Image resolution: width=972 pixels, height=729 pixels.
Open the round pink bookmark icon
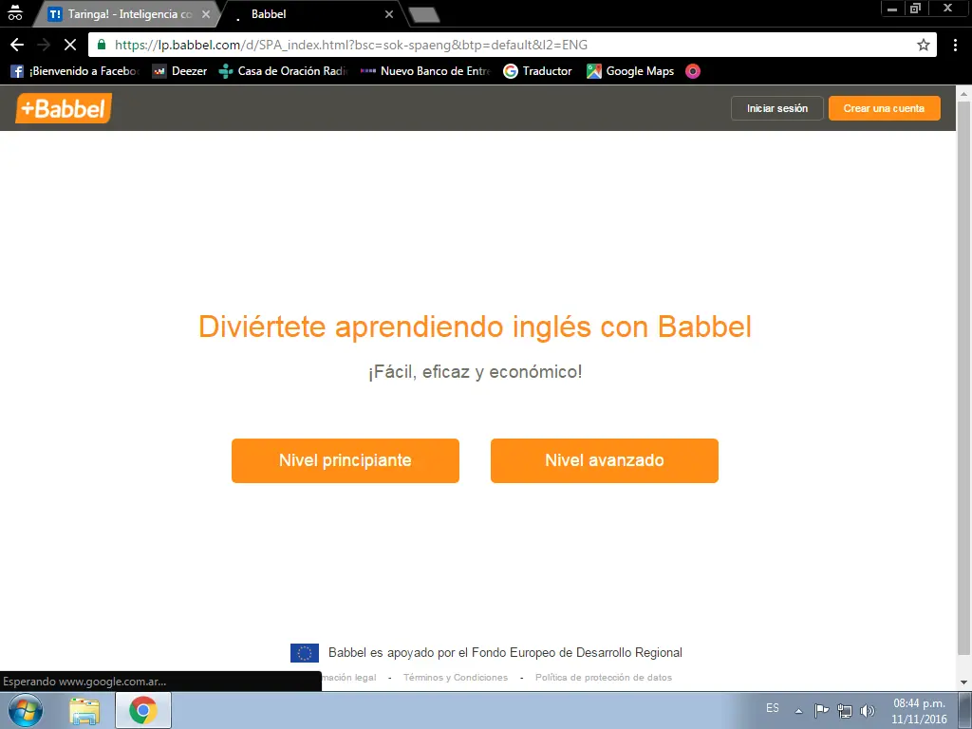click(x=692, y=71)
